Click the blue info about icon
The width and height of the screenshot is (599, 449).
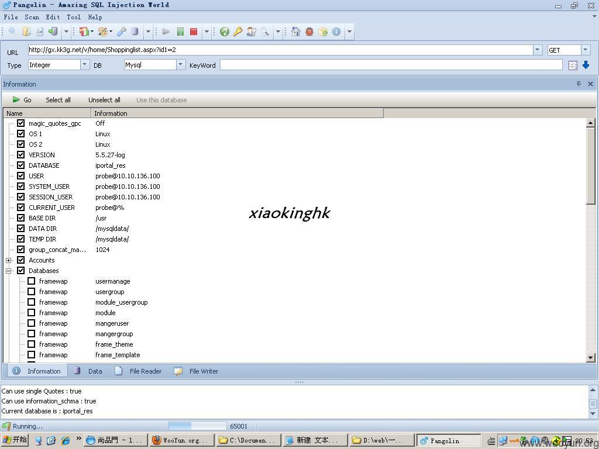pos(336,32)
